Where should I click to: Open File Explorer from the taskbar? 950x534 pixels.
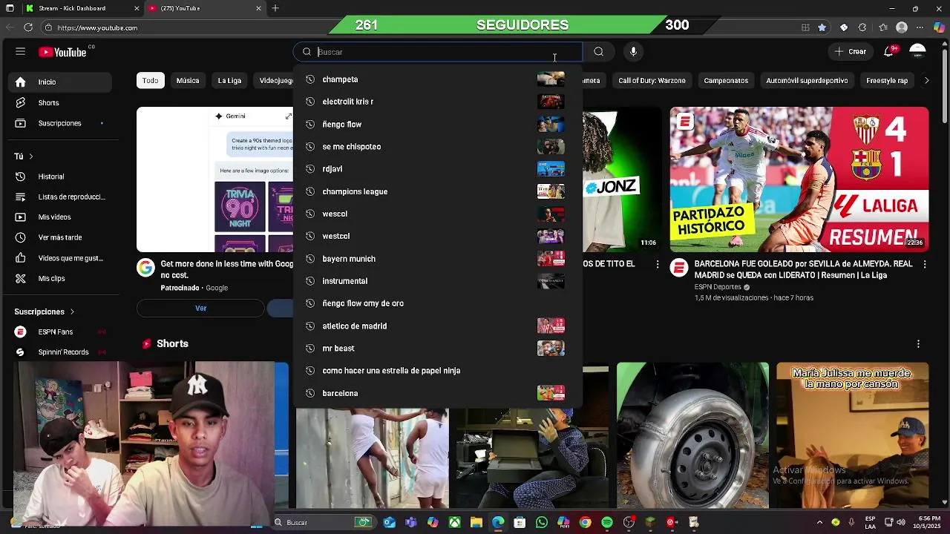[x=476, y=522]
